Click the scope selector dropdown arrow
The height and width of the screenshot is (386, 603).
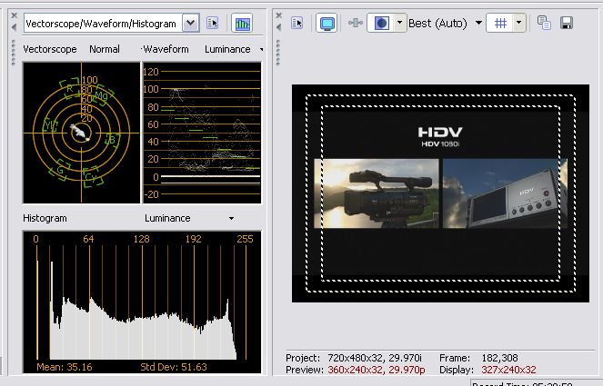[190, 24]
